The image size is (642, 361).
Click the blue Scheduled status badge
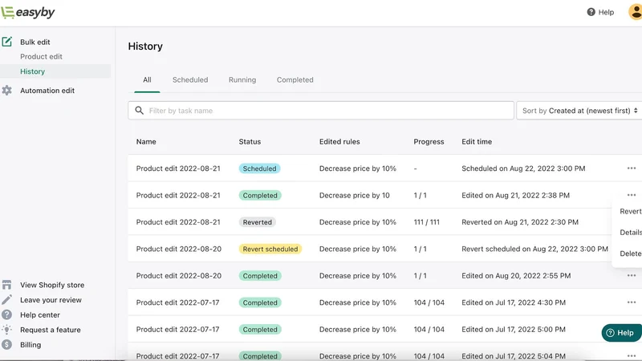point(259,168)
